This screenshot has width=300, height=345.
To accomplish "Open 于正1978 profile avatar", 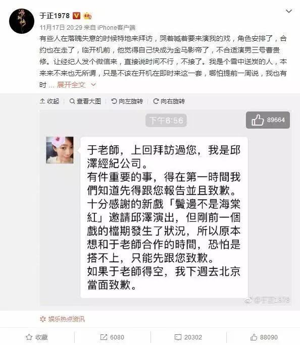I will [x=22, y=21].
